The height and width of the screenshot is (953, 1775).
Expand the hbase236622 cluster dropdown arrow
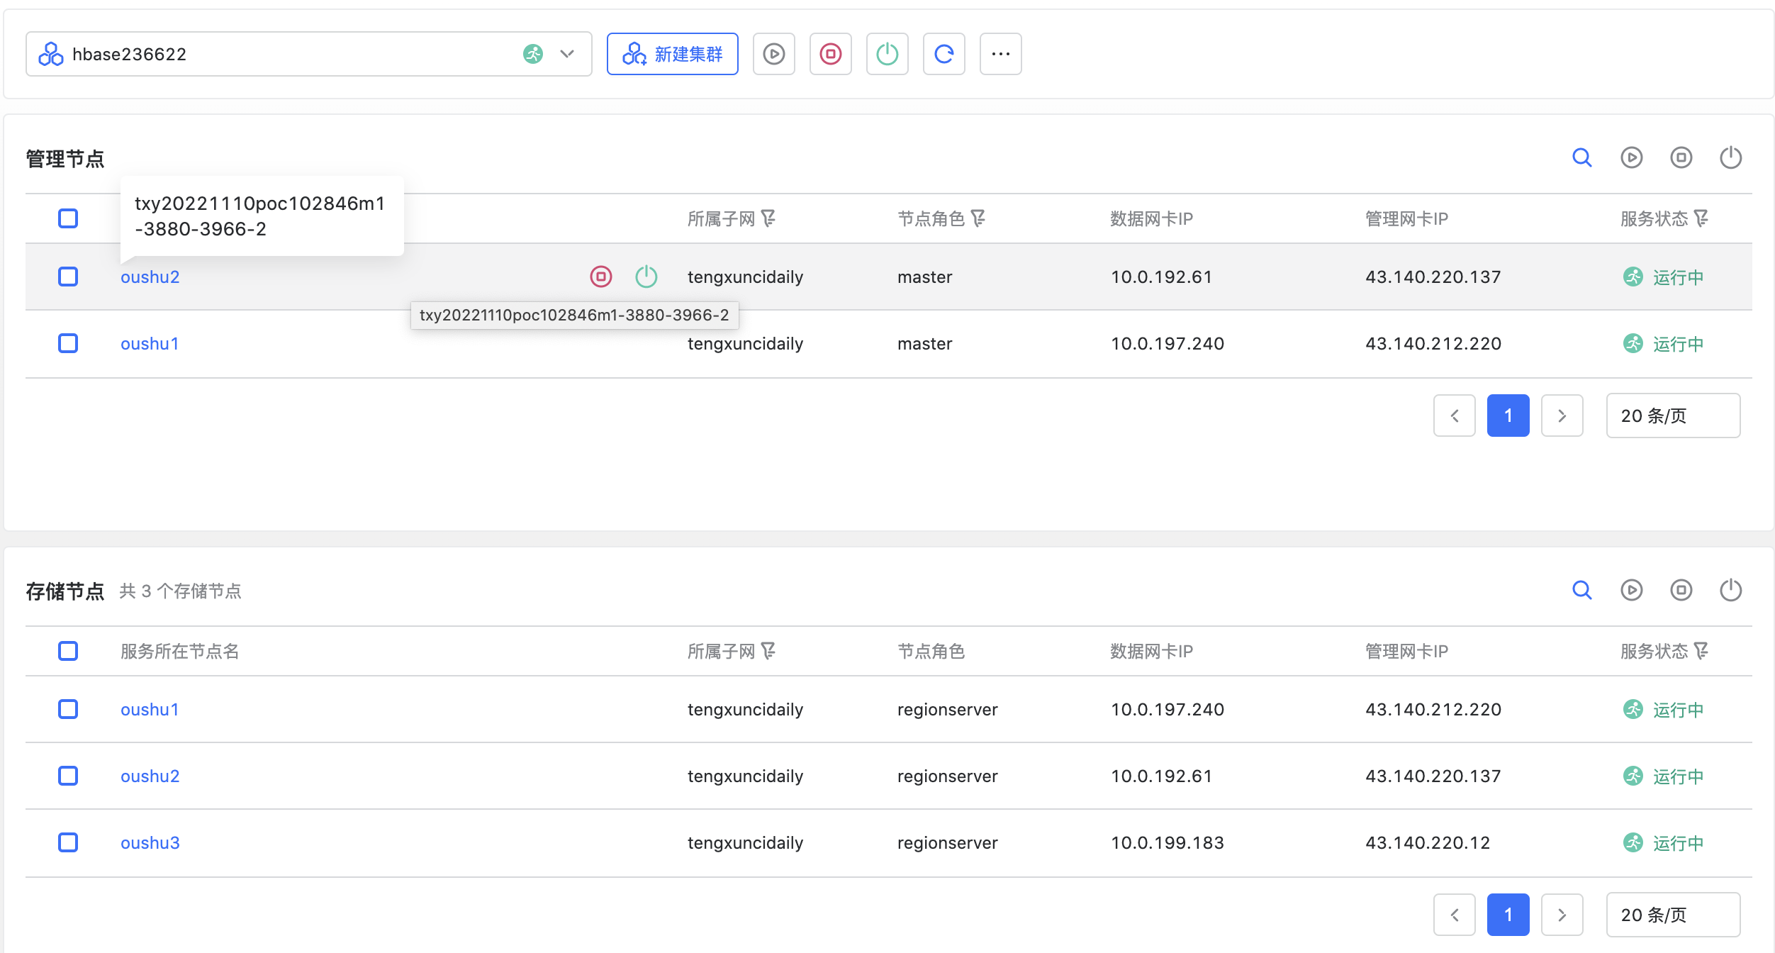click(x=567, y=54)
